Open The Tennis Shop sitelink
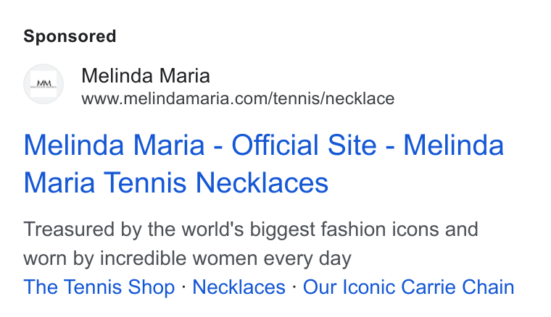This screenshot has width=551, height=317. tap(99, 287)
